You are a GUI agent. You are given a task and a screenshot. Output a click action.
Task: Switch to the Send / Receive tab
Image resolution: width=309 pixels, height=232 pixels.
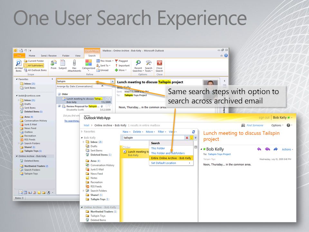pos(49,56)
